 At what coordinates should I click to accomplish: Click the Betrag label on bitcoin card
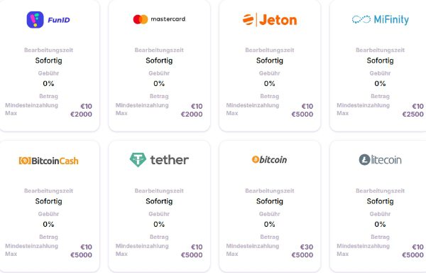(270, 237)
